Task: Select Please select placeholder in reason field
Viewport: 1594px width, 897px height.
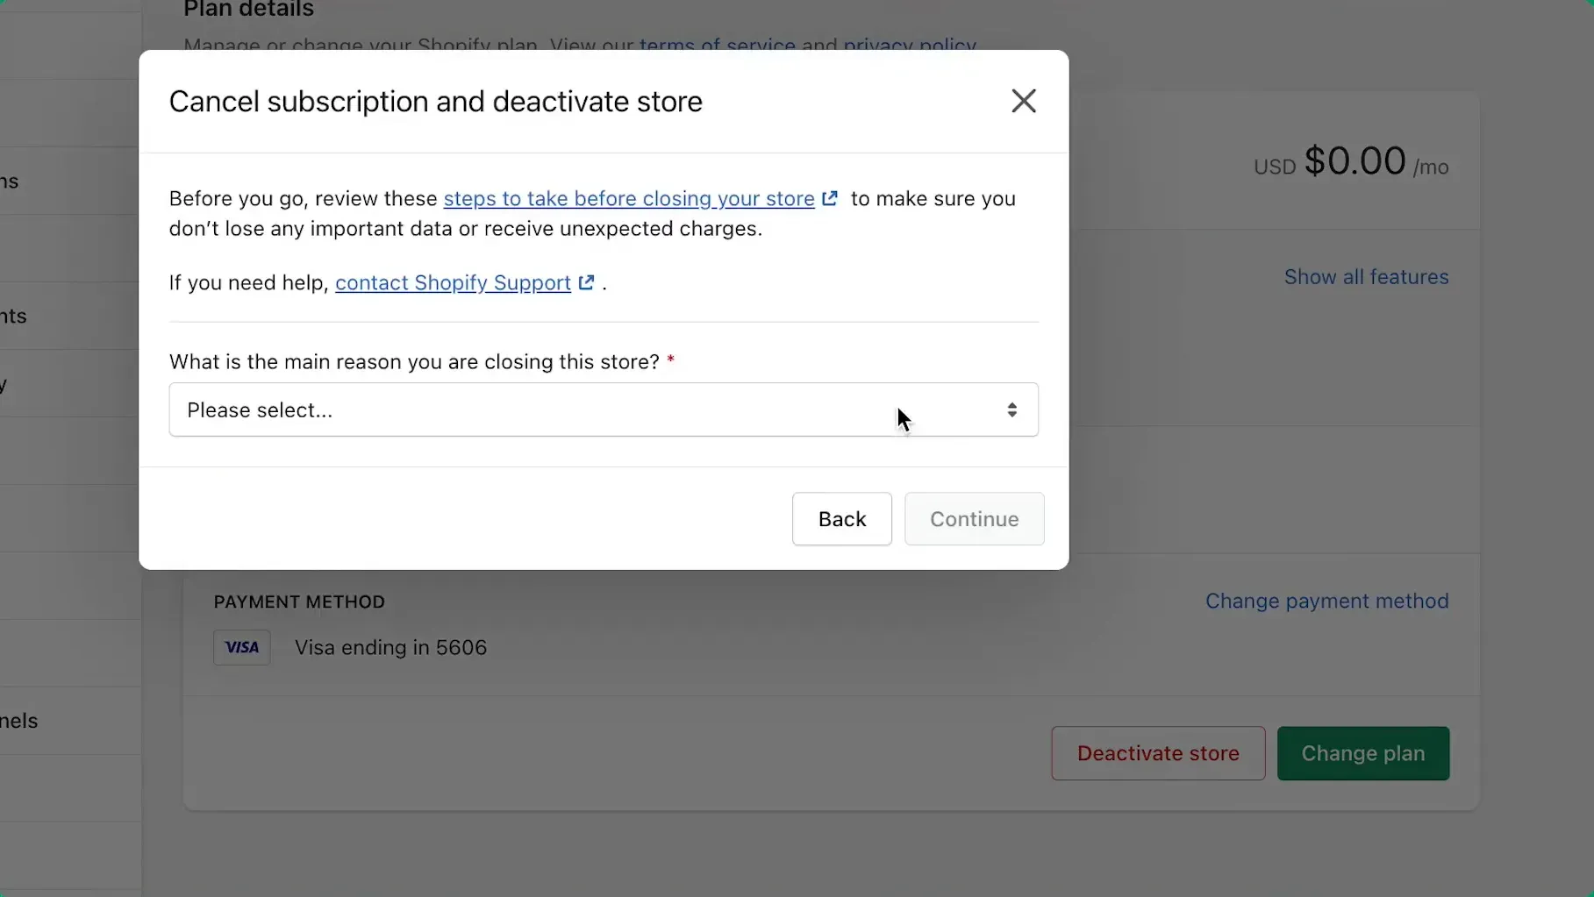Action: (x=260, y=409)
